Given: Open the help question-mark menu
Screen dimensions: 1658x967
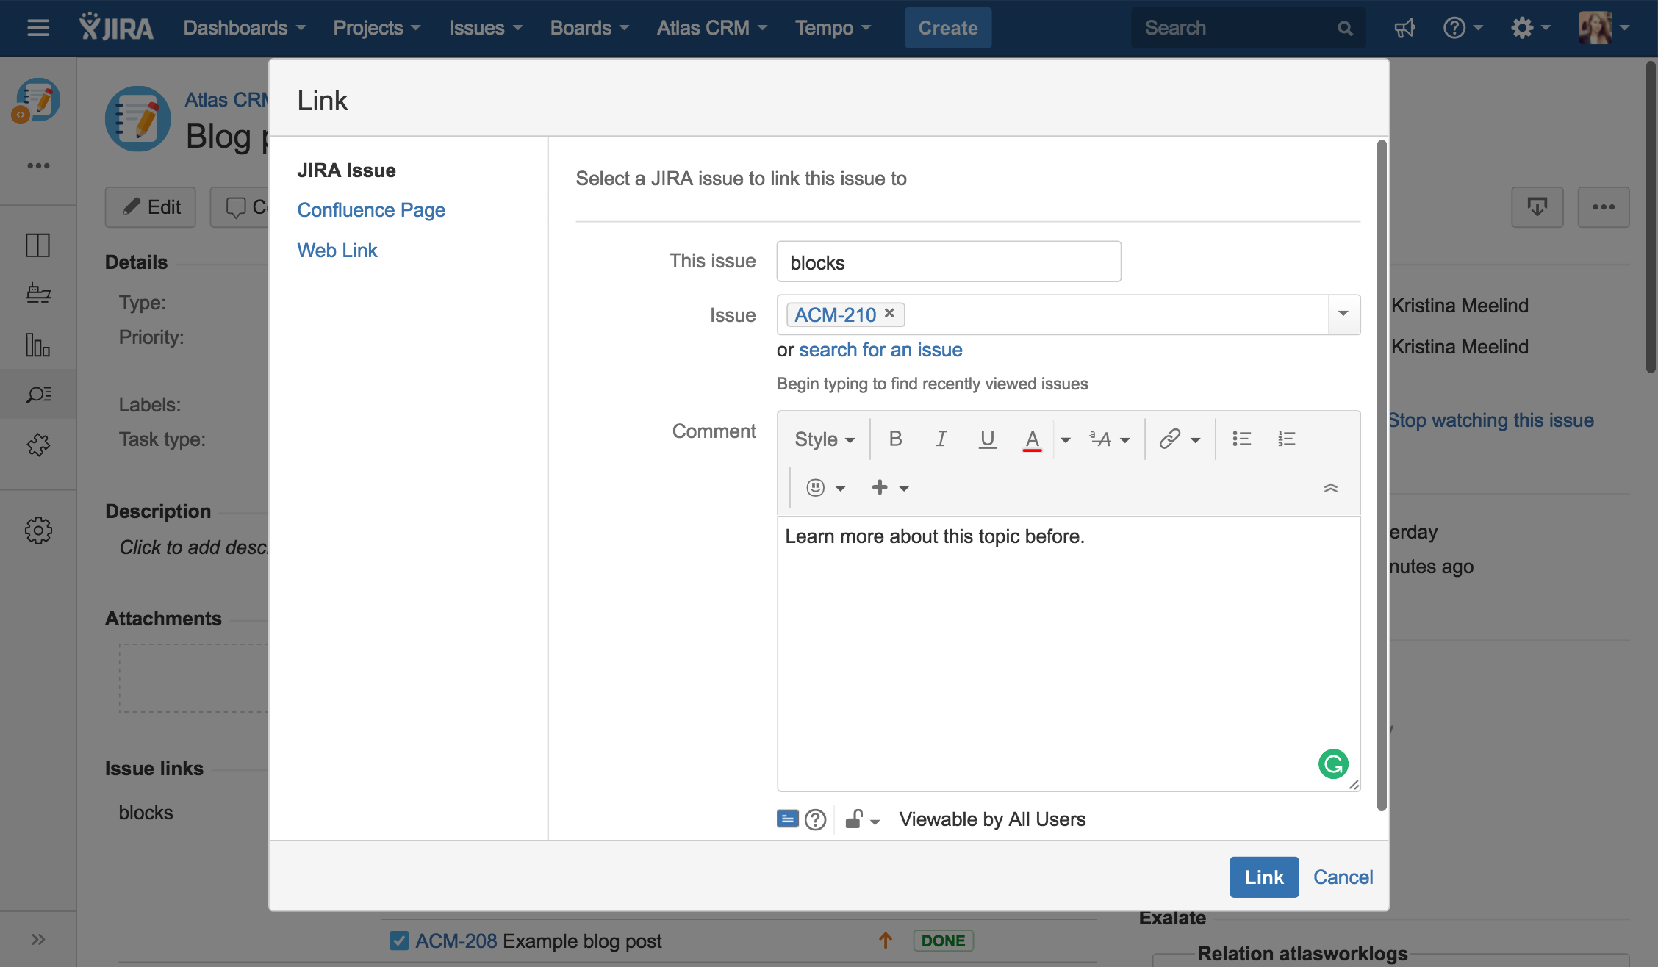Looking at the screenshot, I should point(1463,28).
